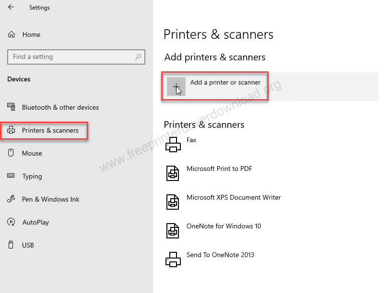Image resolution: width=389 pixels, height=293 pixels.
Task: Click the USB icon in sidebar
Action: pyautogui.click(x=11, y=245)
